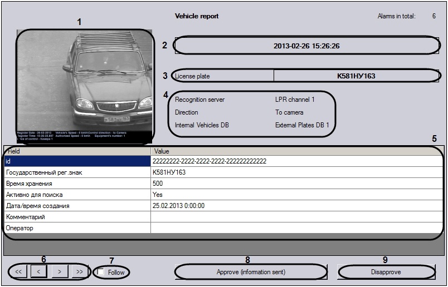Screen dimensions: 448x287
Task: Select the id row in table
Action: pos(77,161)
